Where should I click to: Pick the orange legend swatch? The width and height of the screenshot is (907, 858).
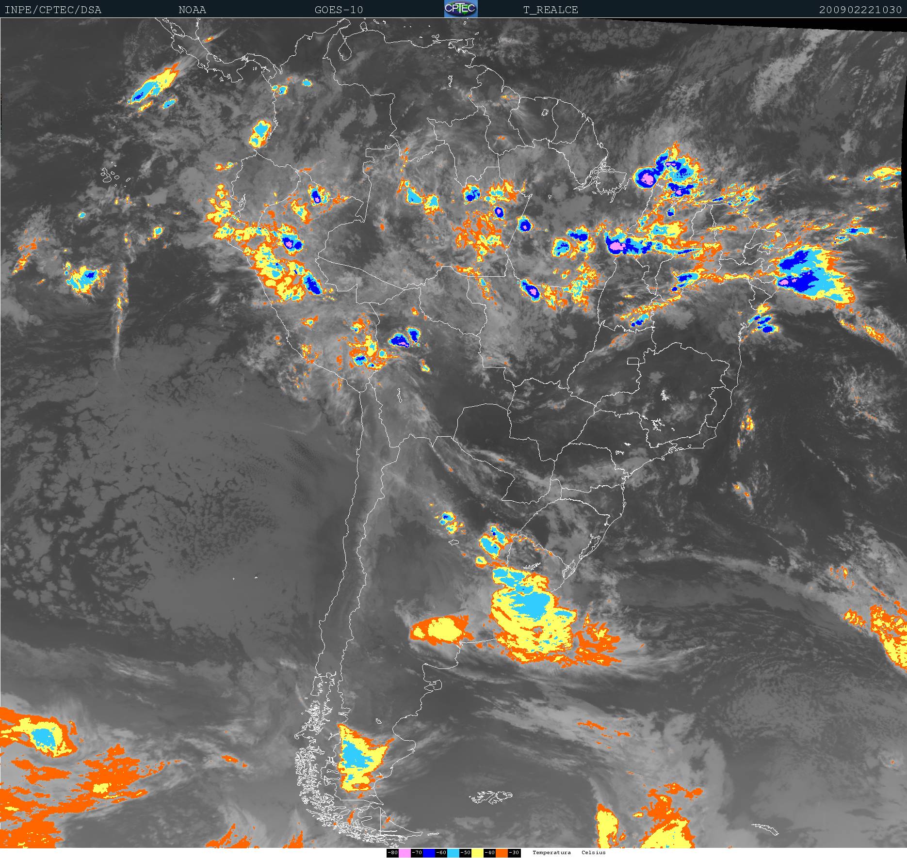pos(502,853)
